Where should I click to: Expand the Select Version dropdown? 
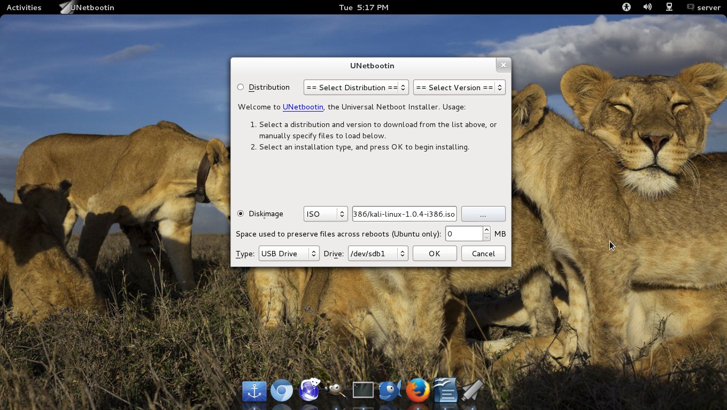click(459, 88)
